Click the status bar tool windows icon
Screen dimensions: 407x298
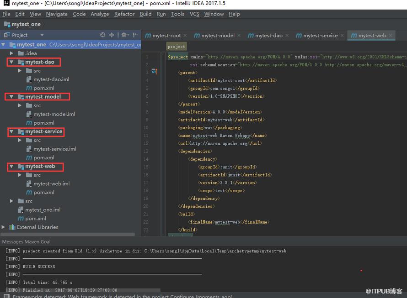(6, 296)
